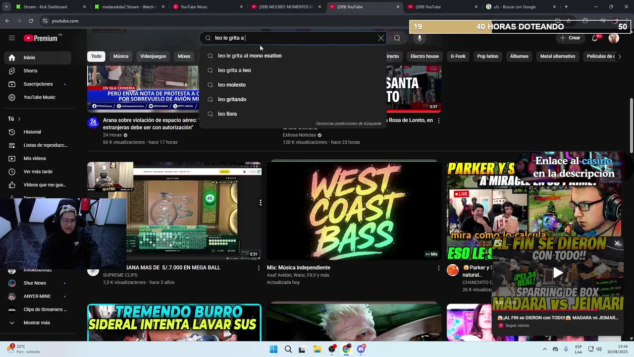Image resolution: width=634 pixels, height=357 pixels.
Task: Open Shorts from the sidebar
Action: click(x=38, y=71)
